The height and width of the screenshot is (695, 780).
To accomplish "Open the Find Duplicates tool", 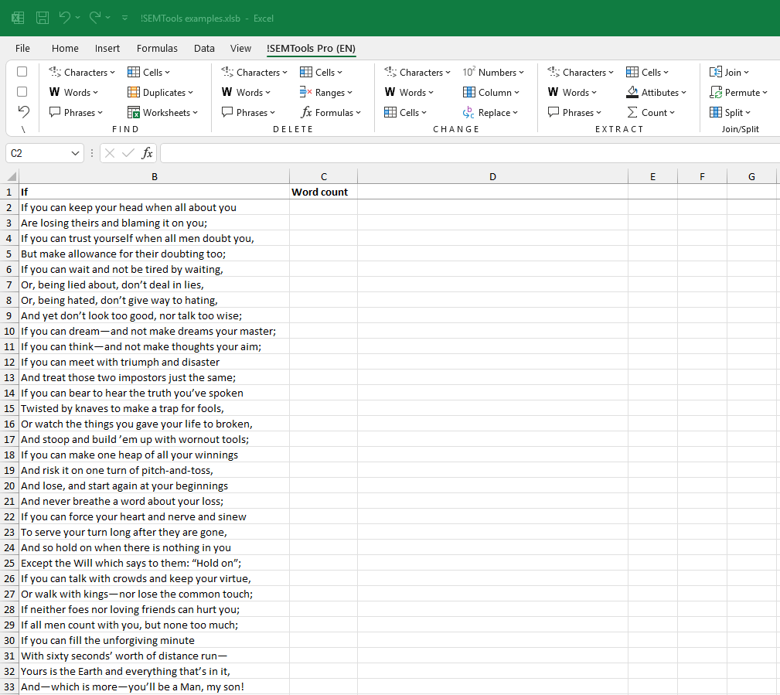I will tap(162, 92).
